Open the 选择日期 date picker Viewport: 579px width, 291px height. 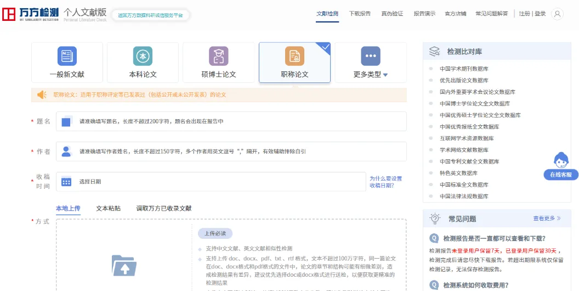(214, 182)
